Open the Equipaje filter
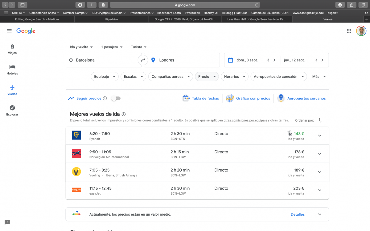370x231 pixels. tap(105, 77)
